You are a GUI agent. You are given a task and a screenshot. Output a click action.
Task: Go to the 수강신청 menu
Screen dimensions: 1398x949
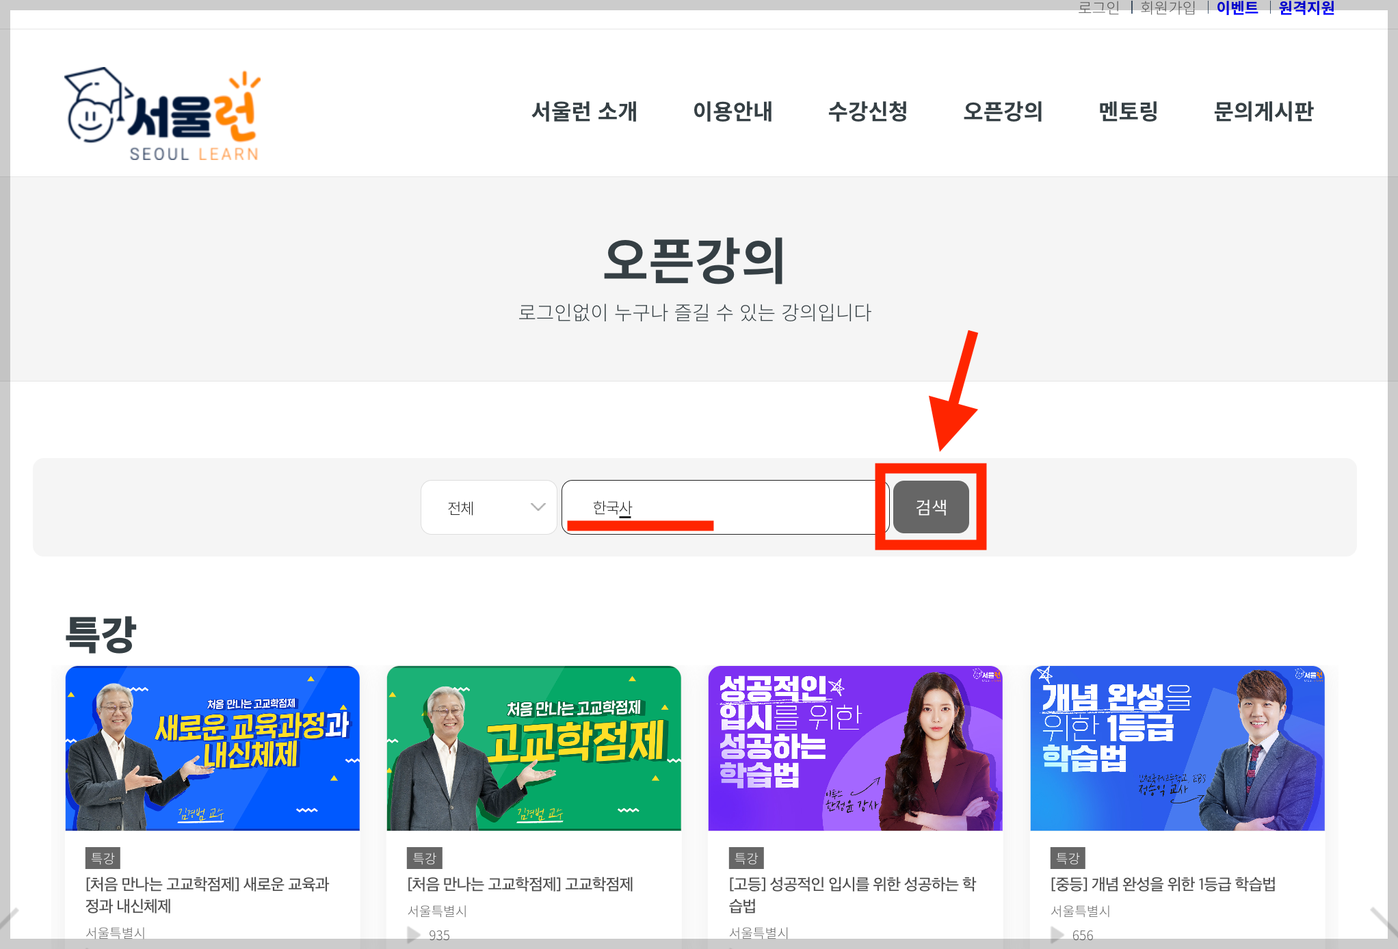(867, 111)
